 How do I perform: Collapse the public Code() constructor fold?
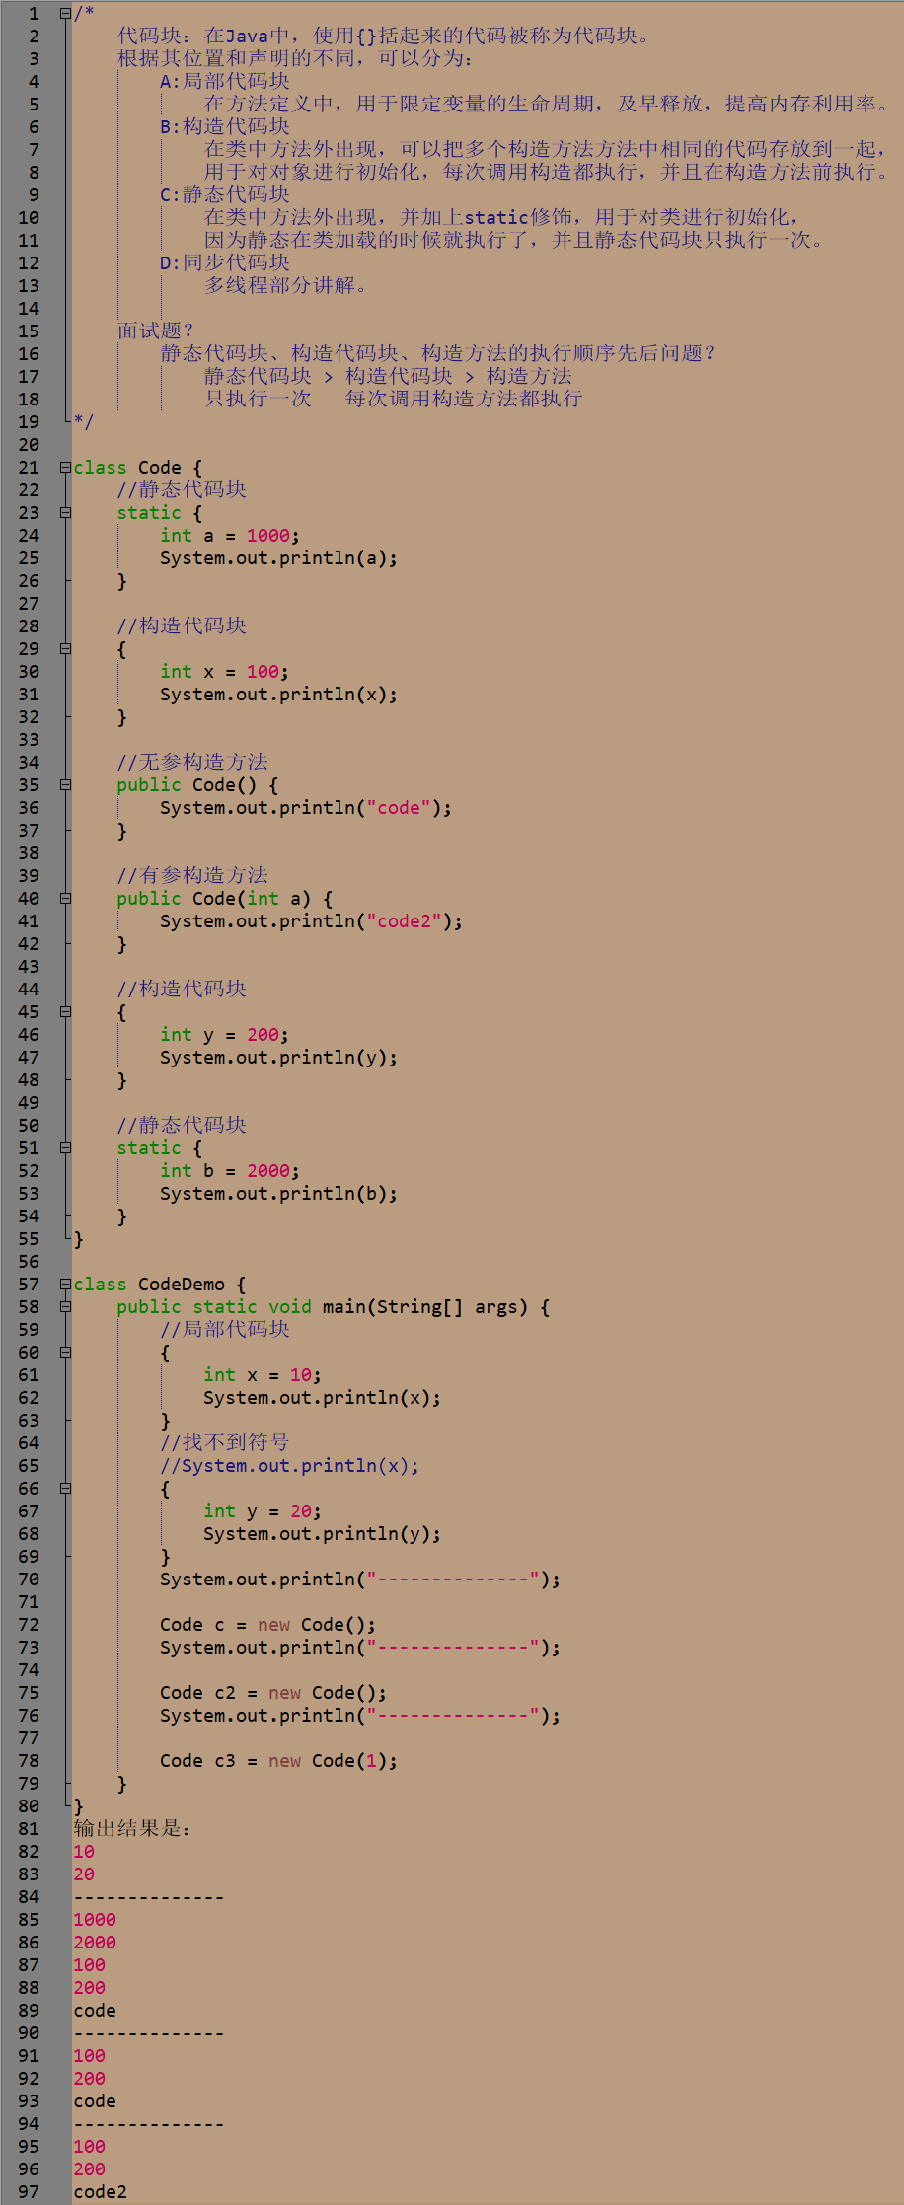65,784
